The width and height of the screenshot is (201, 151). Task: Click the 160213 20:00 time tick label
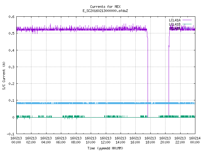click(x=165, y=140)
